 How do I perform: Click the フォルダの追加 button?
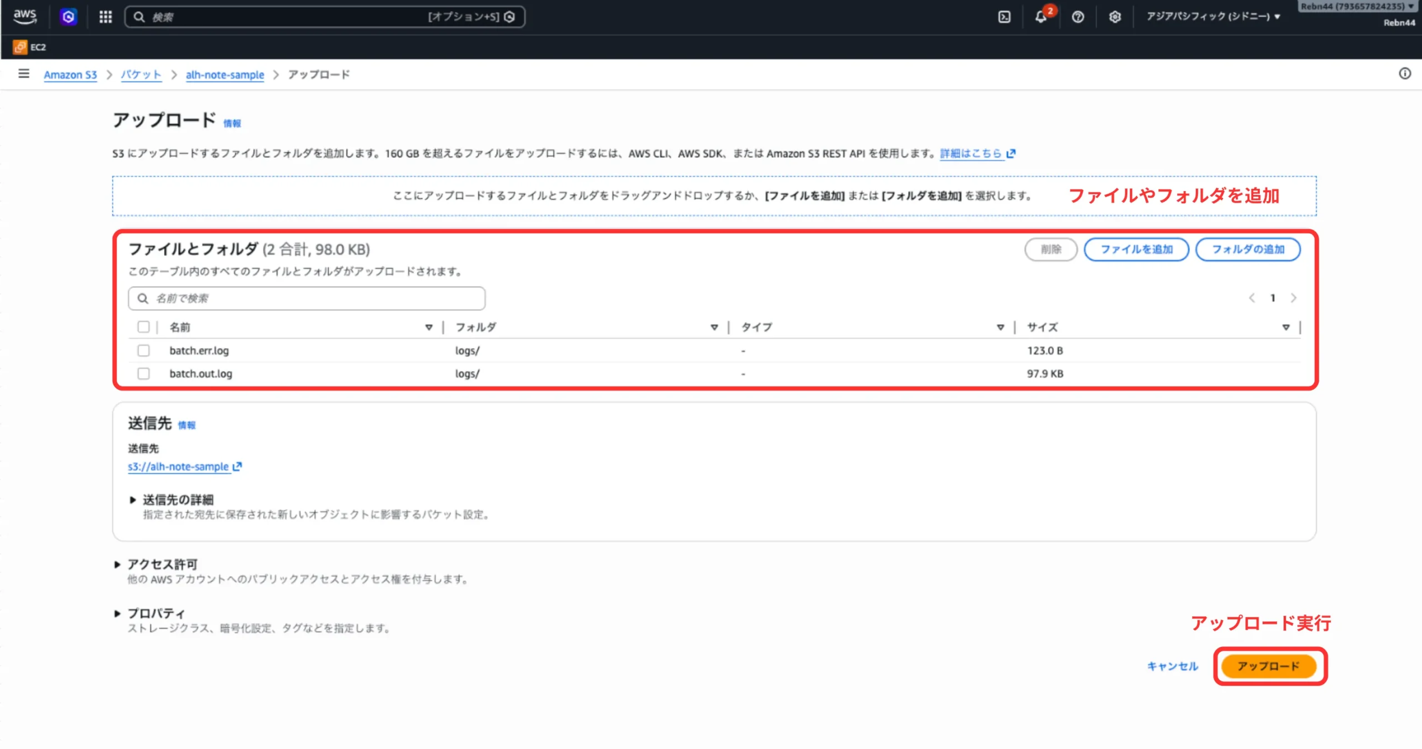coord(1248,249)
